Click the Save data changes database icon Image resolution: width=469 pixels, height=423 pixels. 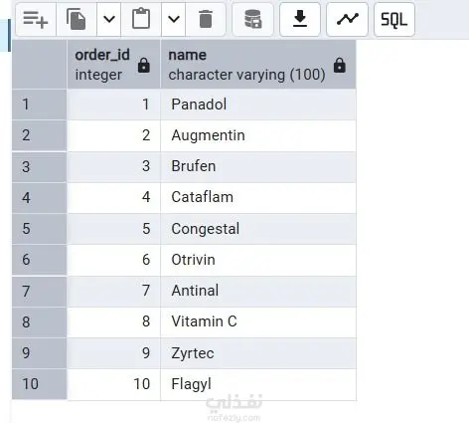click(253, 19)
